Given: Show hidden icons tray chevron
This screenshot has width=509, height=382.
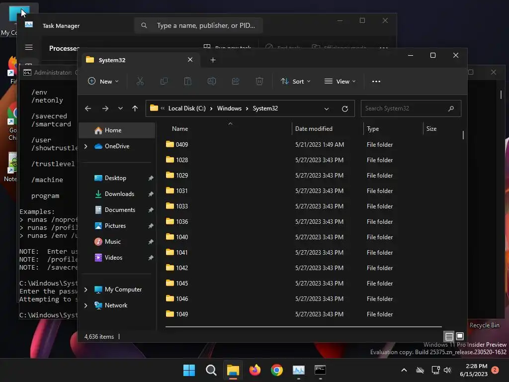Looking at the screenshot, I should point(404,370).
